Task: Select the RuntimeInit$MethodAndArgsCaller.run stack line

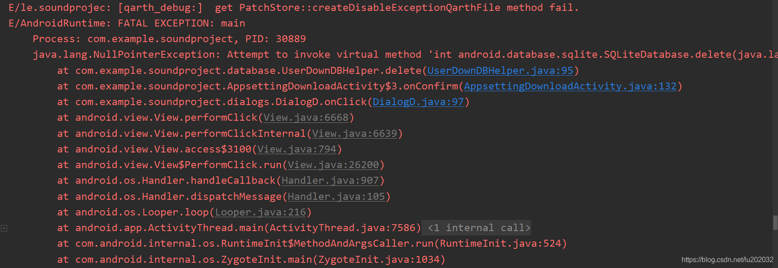Action: [x=312, y=243]
